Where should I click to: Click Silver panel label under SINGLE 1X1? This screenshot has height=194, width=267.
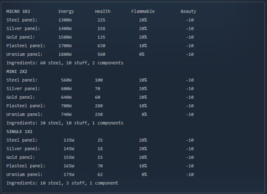coord(23,149)
